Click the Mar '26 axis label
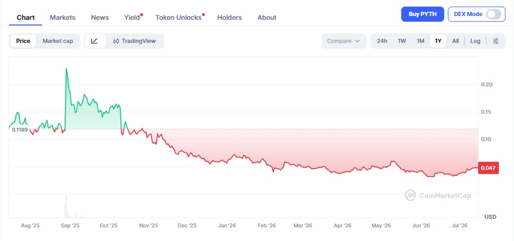 click(x=303, y=225)
